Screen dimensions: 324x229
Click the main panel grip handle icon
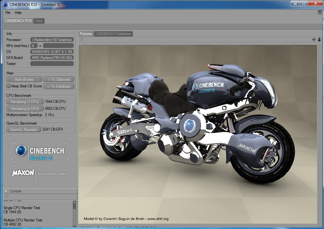(x=7, y=27)
